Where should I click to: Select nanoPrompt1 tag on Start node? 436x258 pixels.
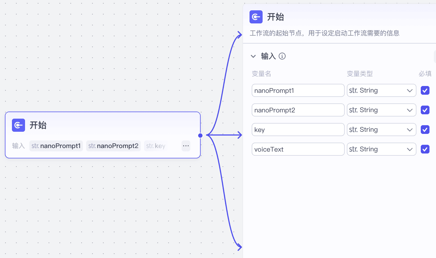pyautogui.click(x=56, y=146)
